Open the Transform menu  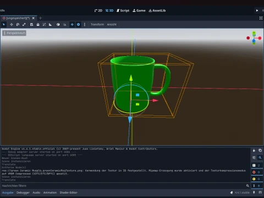tap(97, 24)
